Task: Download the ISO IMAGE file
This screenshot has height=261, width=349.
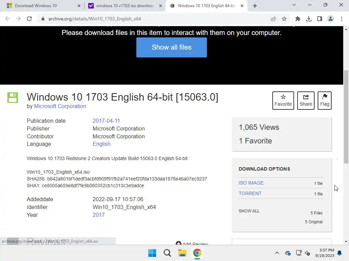Action: [x=251, y=183]
